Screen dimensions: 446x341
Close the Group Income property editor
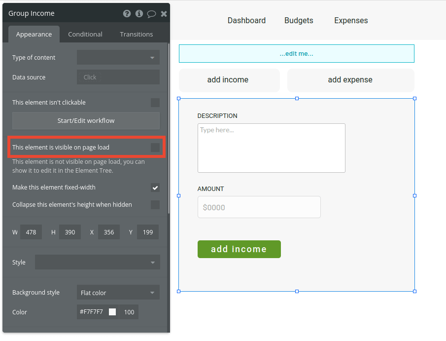point(164,13)
